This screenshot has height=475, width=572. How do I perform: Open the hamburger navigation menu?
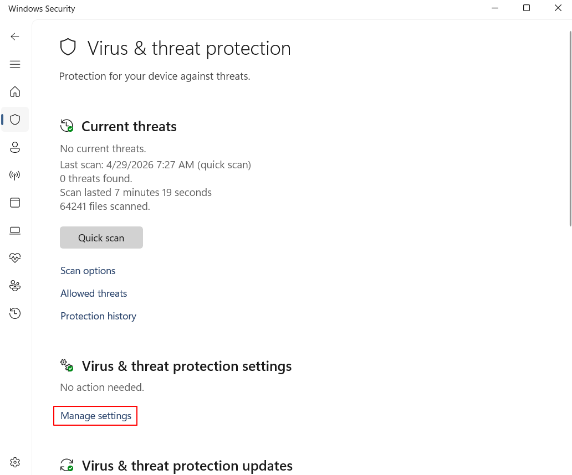click(x=15, y=64)
